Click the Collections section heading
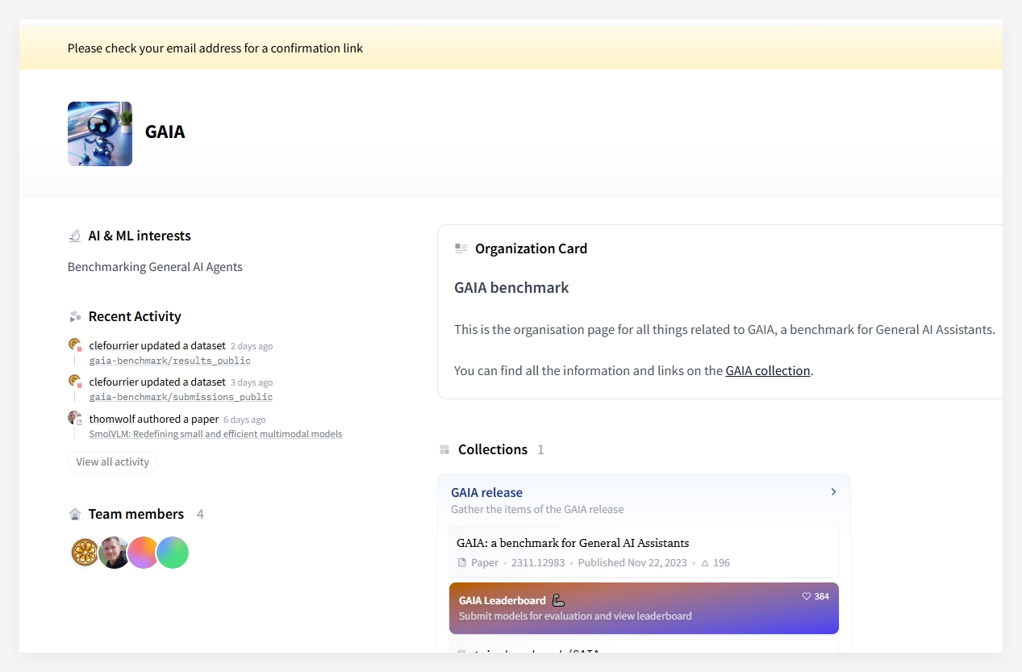1022x672 pixels. click(492, 450)
